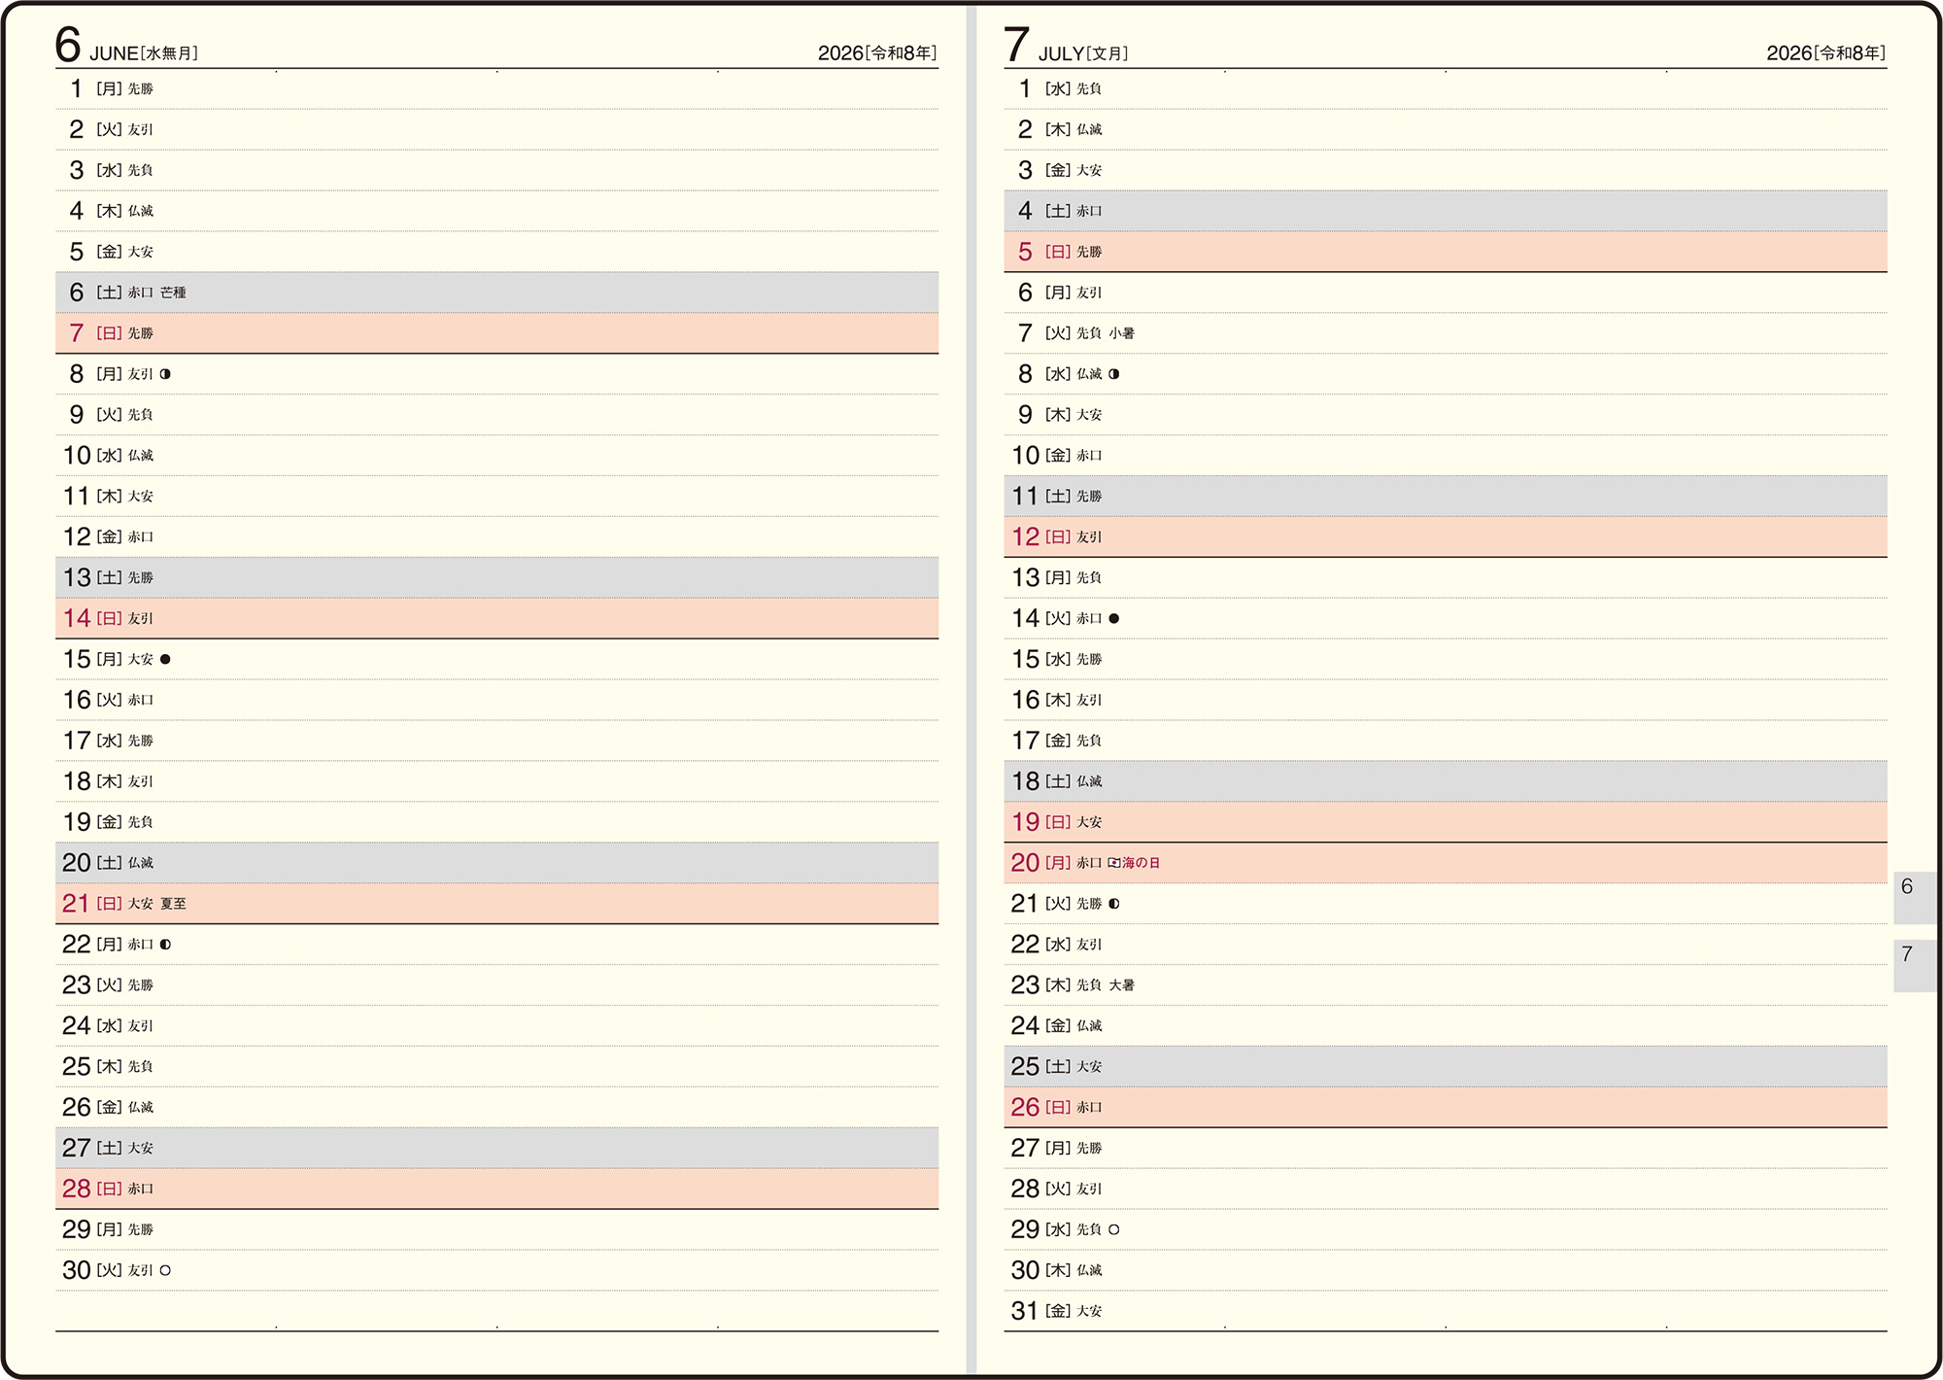Screen dimensions: 1943x1380
Task: Click the 小暑 label on July 7
Action: pyautogui.click(x=1122, y=333)
